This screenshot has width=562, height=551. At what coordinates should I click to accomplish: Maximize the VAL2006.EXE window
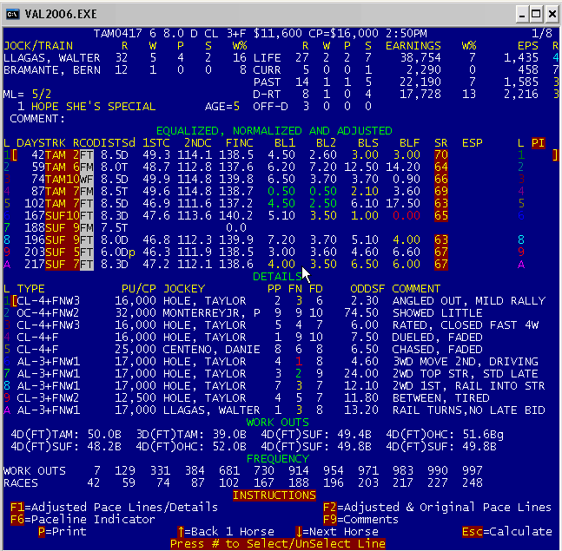(x=536, y=15)
